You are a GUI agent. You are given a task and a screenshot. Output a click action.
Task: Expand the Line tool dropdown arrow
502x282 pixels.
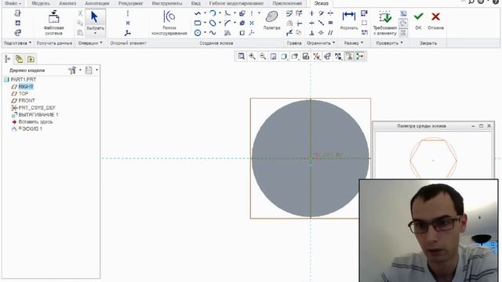[205, 13]
